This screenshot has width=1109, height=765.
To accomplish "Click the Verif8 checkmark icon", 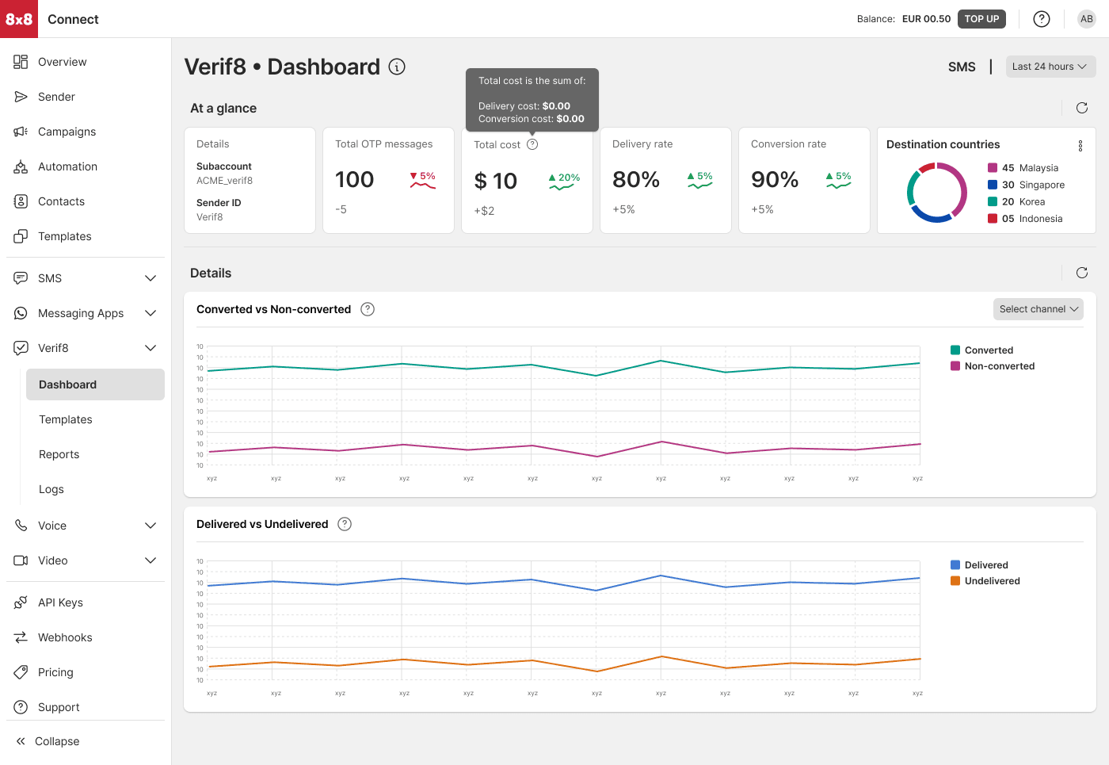I will pyautogui.click(x=21, y=348).
